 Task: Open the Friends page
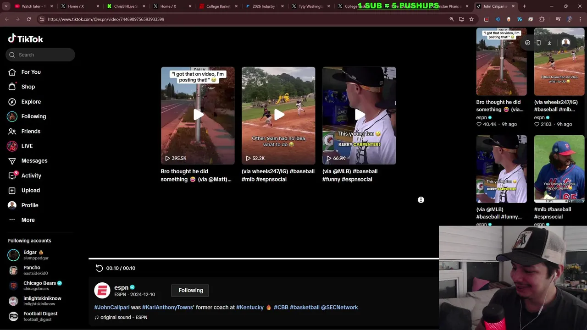coord(31,131)
